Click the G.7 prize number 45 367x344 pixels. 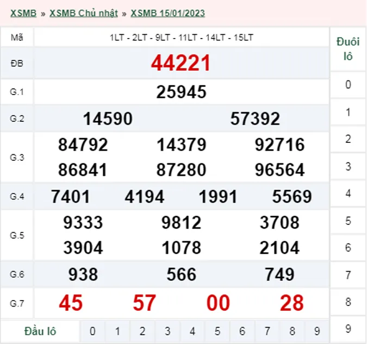tap(71, 303)
